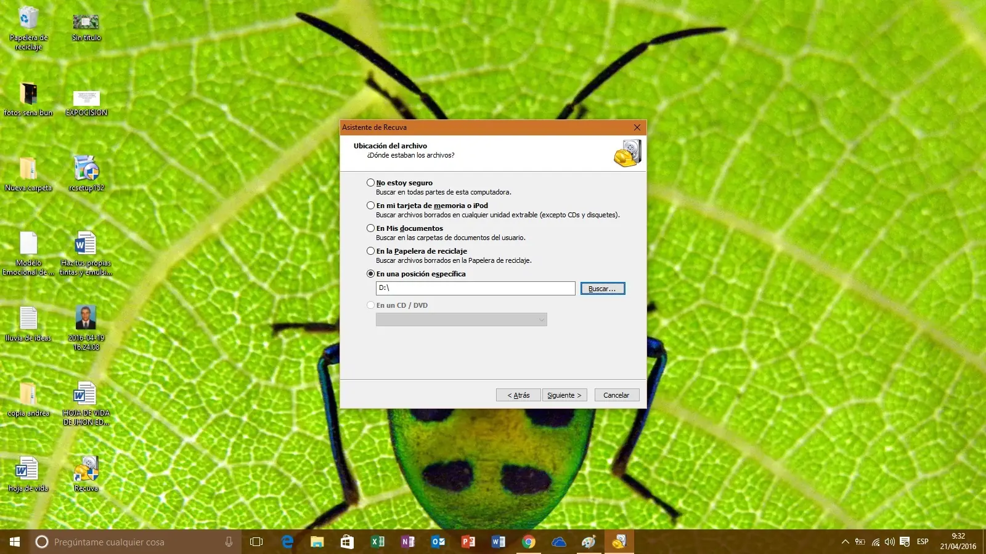Click the Cortana microphone icon

point(229,542)
